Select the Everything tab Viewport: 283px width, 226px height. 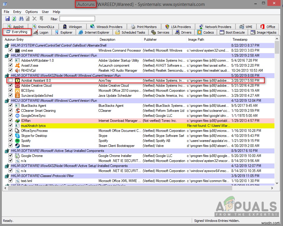coord(17,32)
